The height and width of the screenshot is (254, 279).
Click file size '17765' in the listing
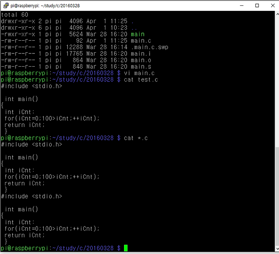(x=74, y=54)
